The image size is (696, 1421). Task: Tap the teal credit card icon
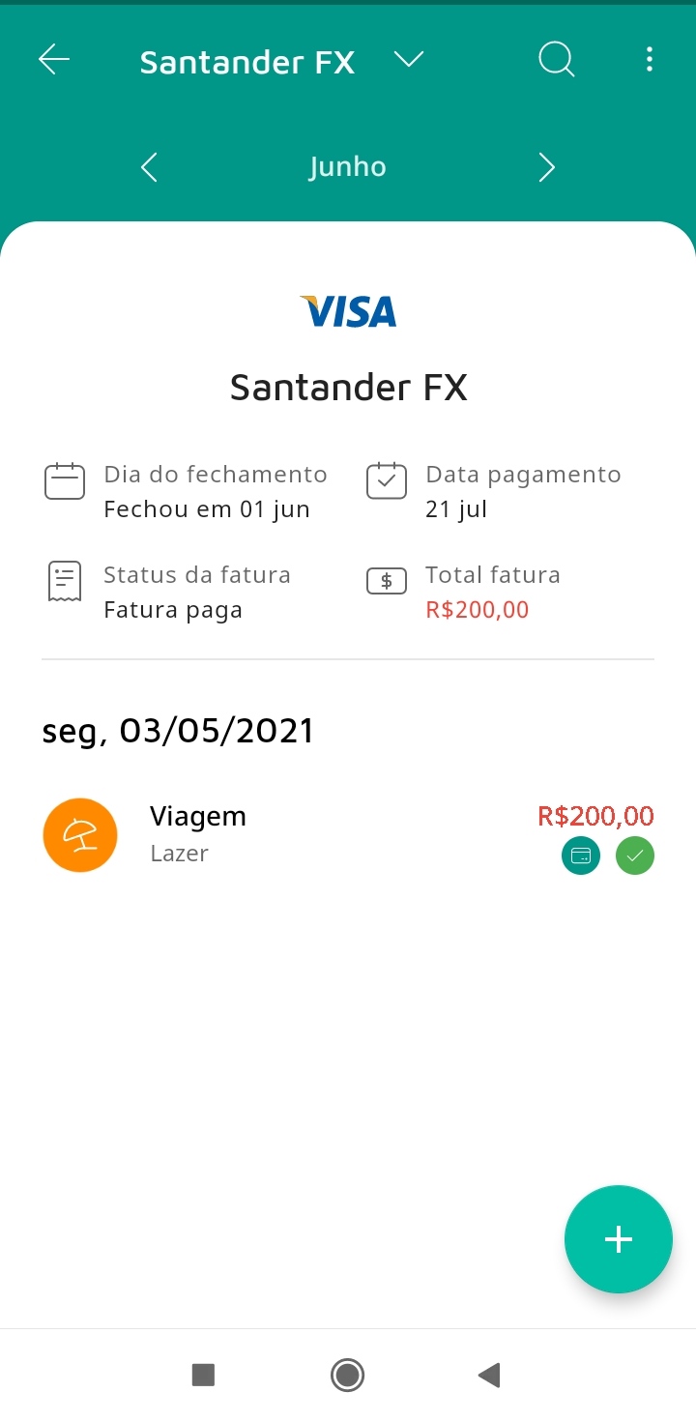tap(581, 855)
